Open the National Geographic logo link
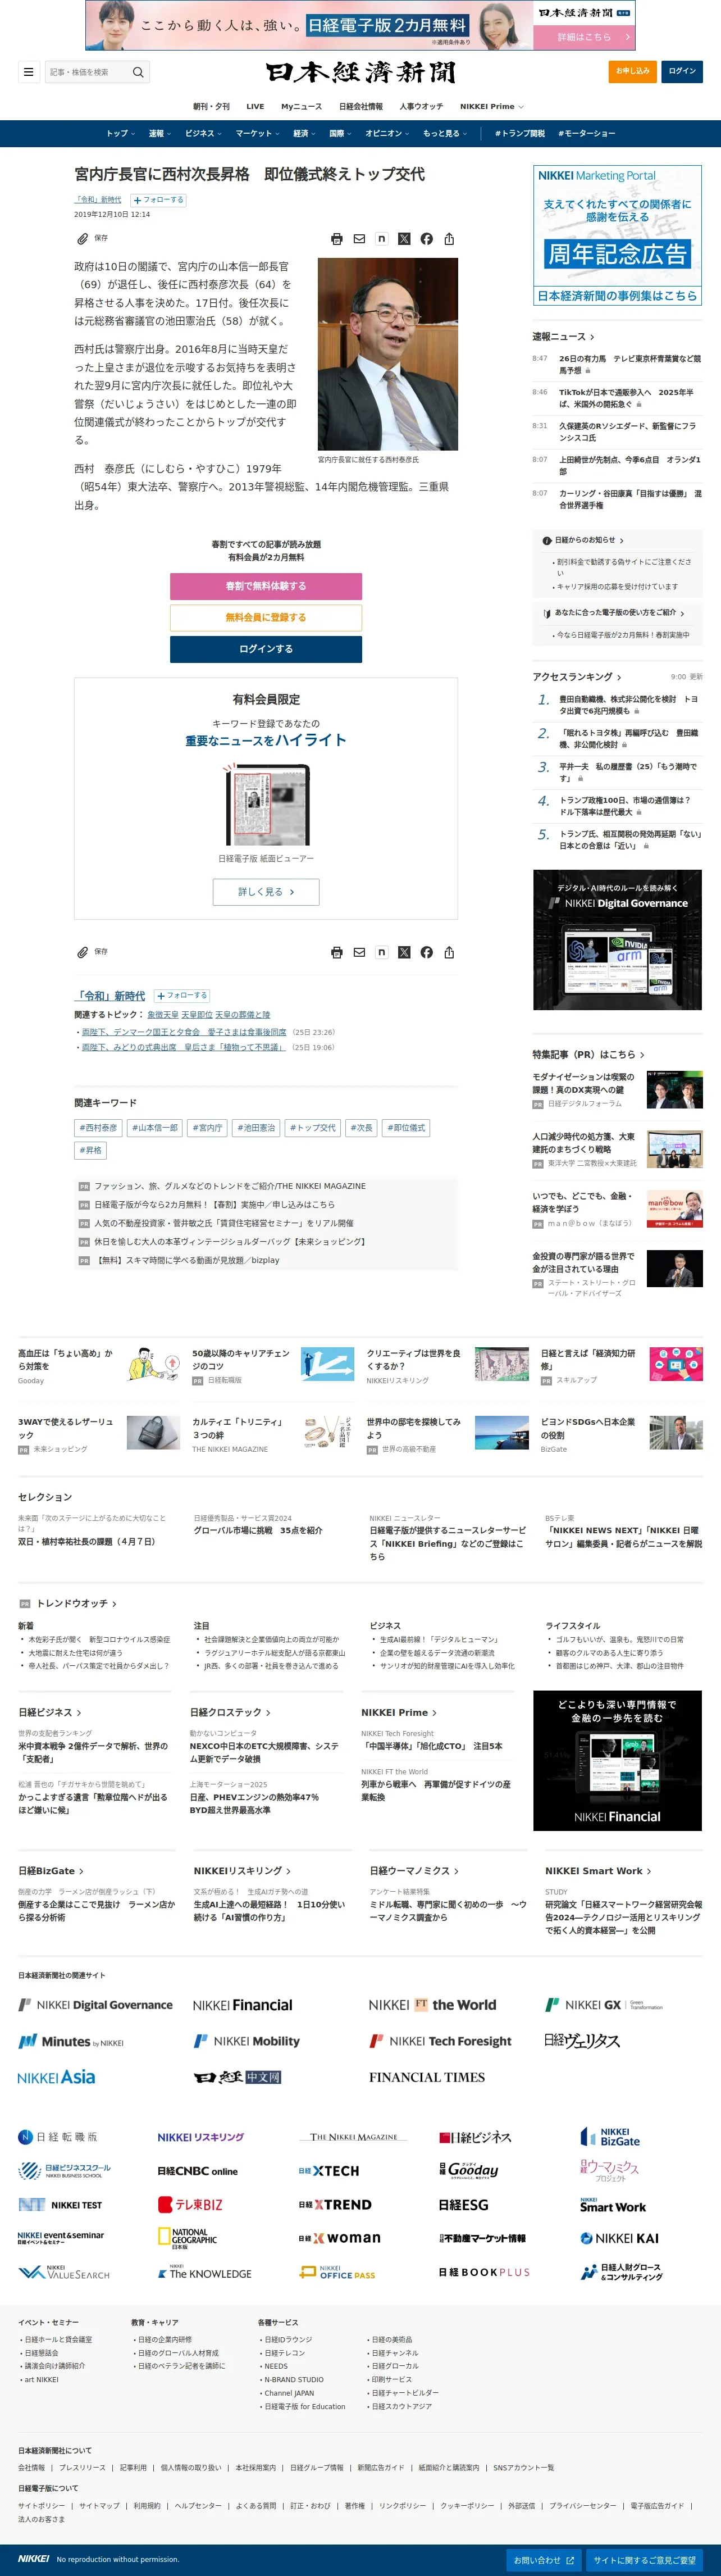The image size is (721, 2576). 186,2238
